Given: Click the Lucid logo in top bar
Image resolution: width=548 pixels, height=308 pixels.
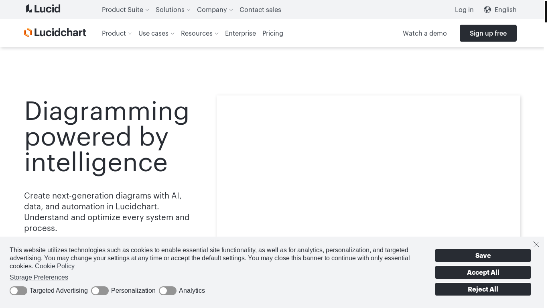Looking at the screenshot, I should (x=43, y=9).
